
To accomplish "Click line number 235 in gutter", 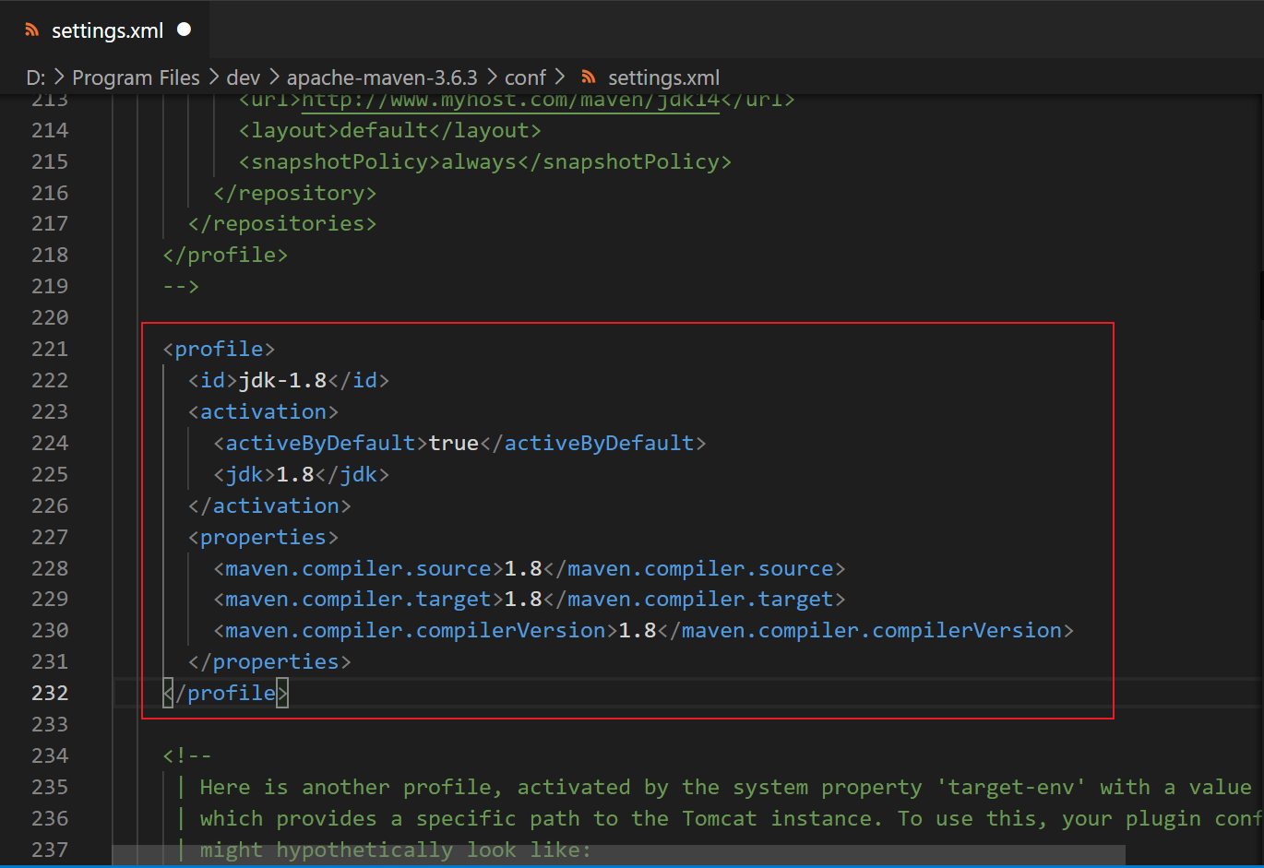I will [50, 787].
